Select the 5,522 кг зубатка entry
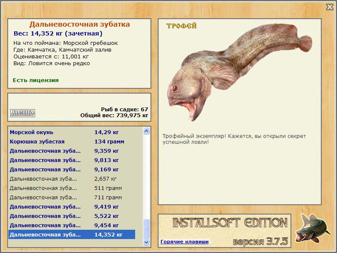 72,216
